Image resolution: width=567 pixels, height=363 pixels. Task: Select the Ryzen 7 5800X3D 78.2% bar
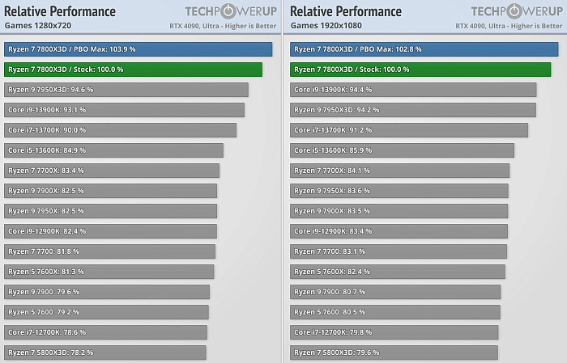tap(104, 352)
